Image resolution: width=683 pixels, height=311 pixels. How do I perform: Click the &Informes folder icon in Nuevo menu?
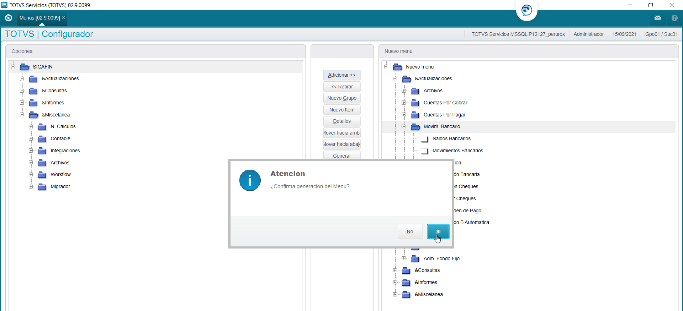coord(406,283)
